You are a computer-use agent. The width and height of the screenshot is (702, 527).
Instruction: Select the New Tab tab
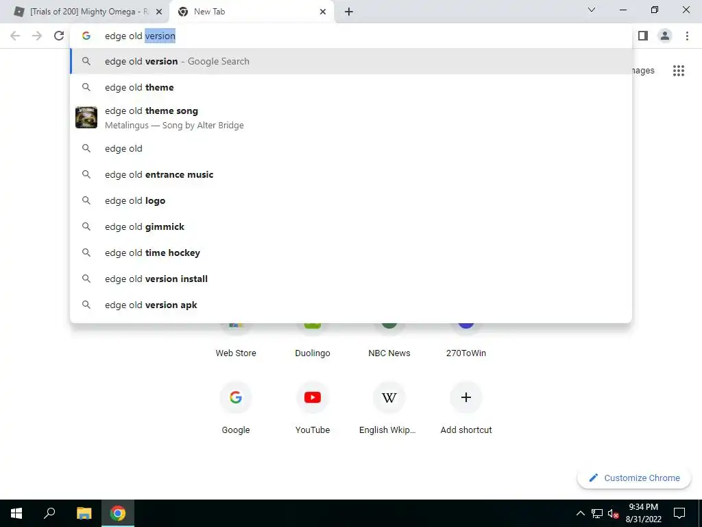click(252, 12)
